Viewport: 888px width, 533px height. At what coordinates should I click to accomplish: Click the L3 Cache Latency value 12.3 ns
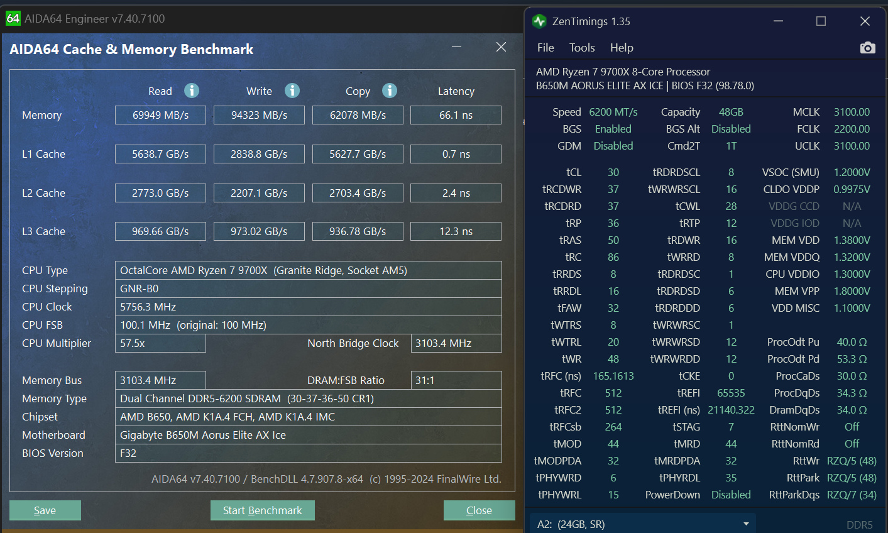(456, 231)
